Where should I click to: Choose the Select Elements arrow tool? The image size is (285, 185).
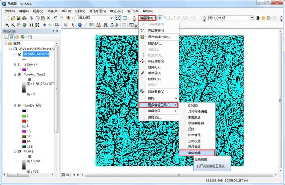tap(73, 25)
